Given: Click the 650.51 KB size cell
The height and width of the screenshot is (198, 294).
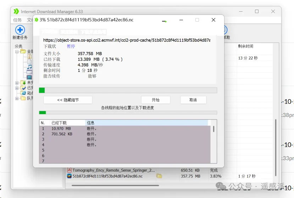Looking at the screenshot, I should (x=190, y=170).
